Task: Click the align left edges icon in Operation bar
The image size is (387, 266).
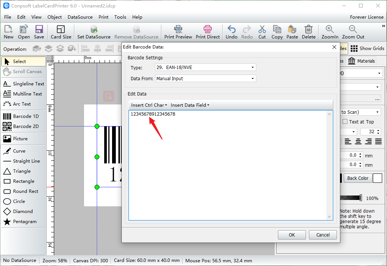Action: [86, 48]
